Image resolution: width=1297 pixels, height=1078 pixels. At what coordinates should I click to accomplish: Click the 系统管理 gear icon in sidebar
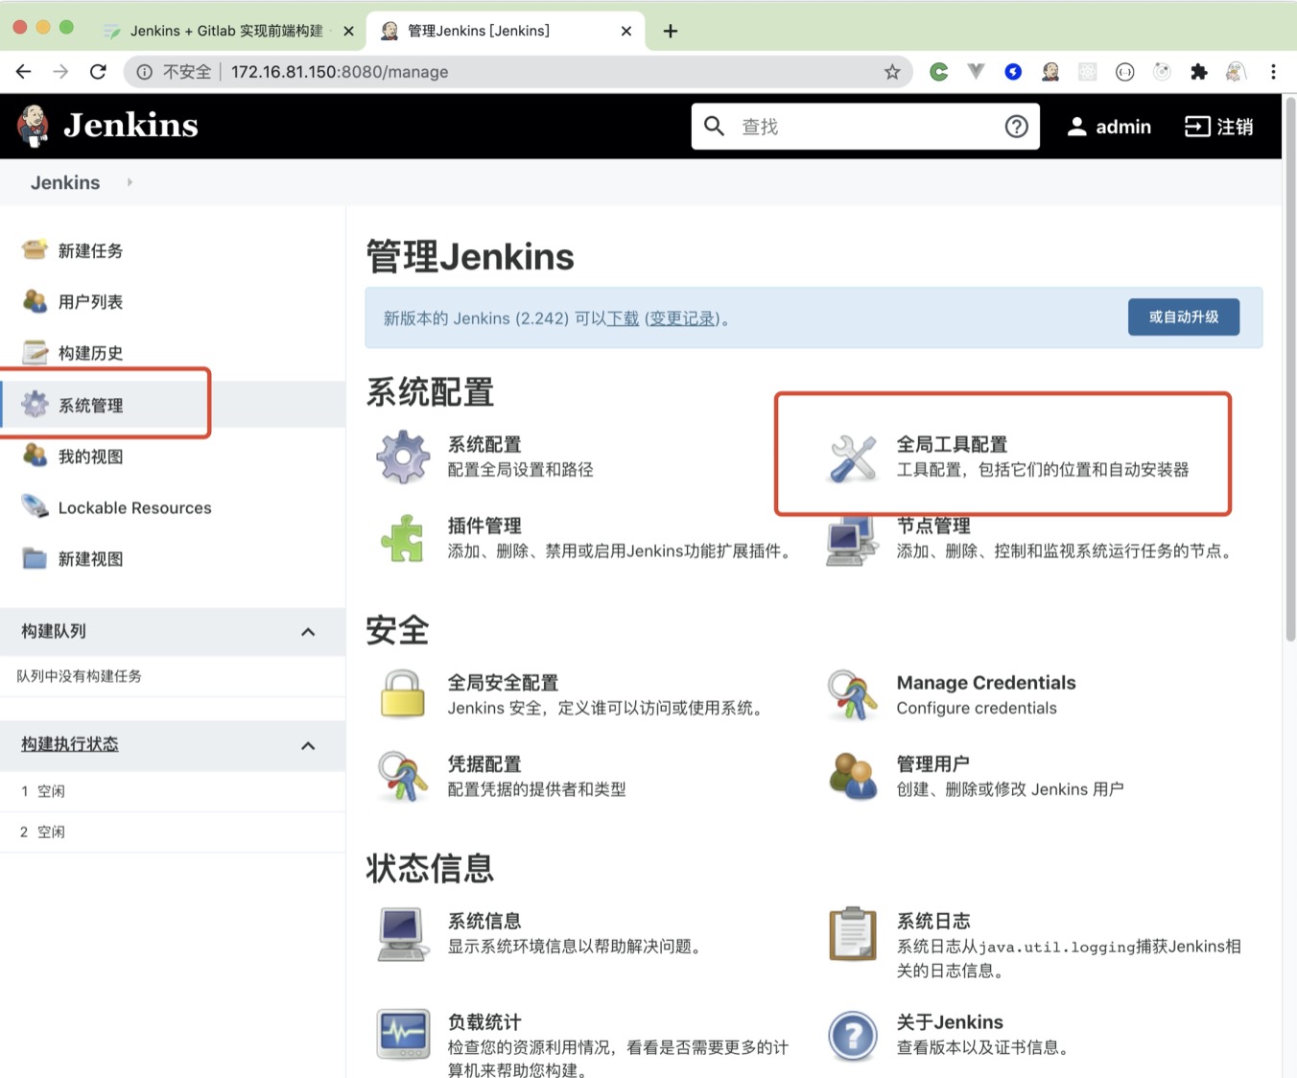coord(35,405)
